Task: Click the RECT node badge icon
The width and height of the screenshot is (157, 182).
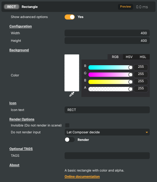Action: point(12,7)
